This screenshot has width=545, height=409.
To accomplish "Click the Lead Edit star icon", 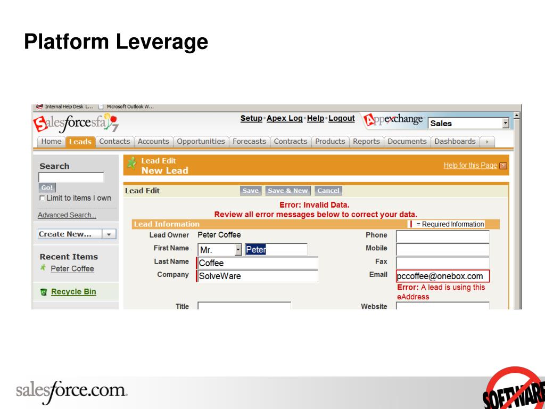I will (132, 163).
